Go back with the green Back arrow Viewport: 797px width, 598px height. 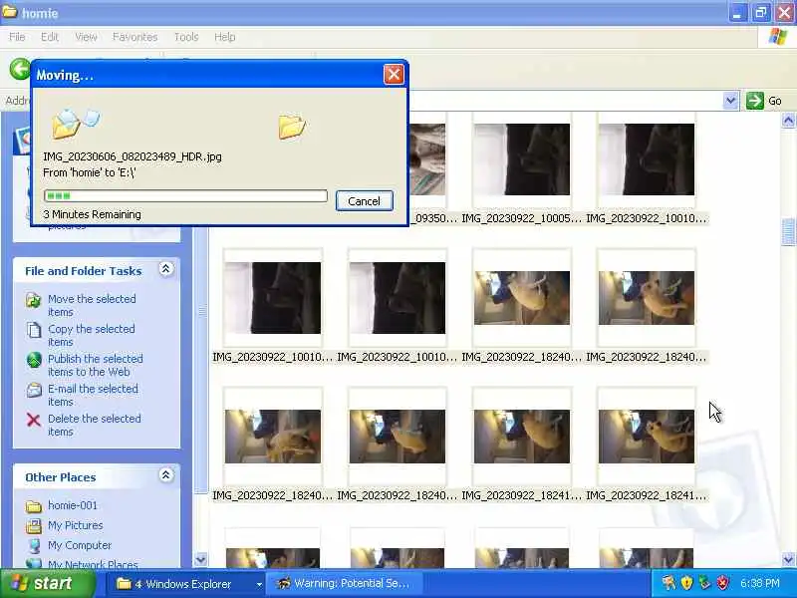[x=20, y=69]
